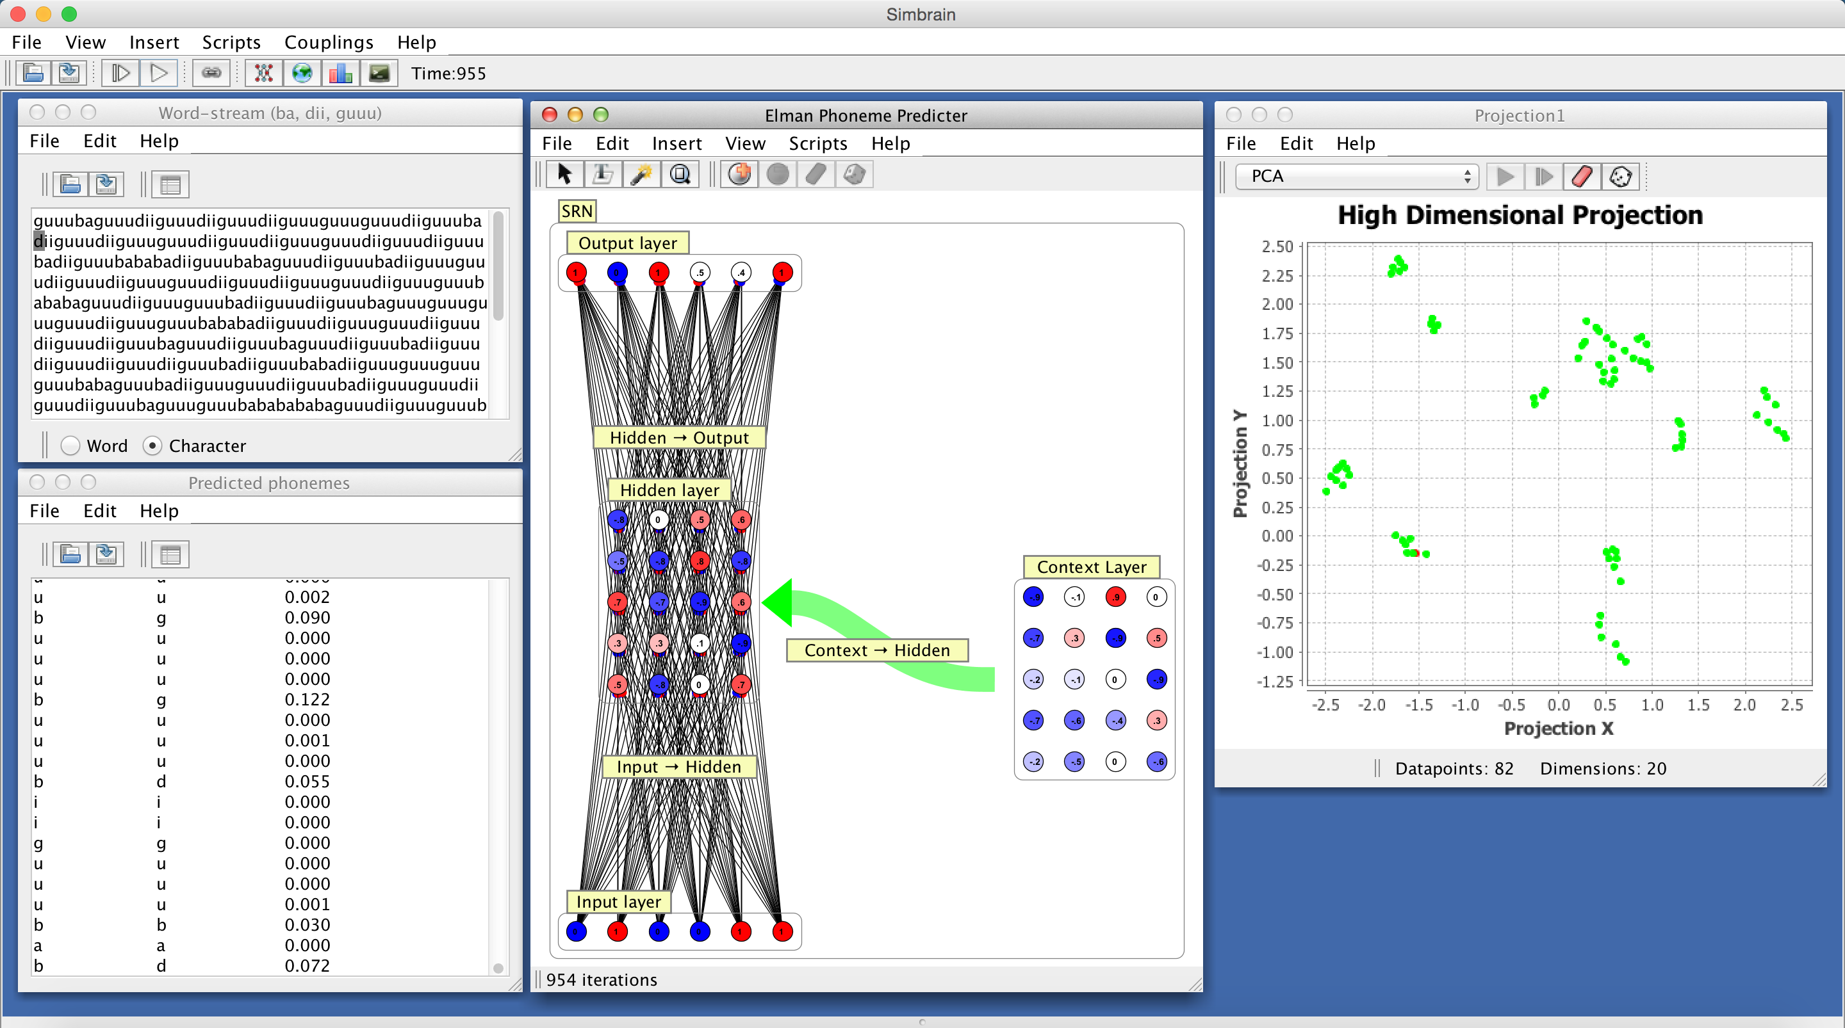Click the dice randomize icon in Projection1
Image resolution: width=1845 pixels, height=1028 pixels.
coord(1620,177)
